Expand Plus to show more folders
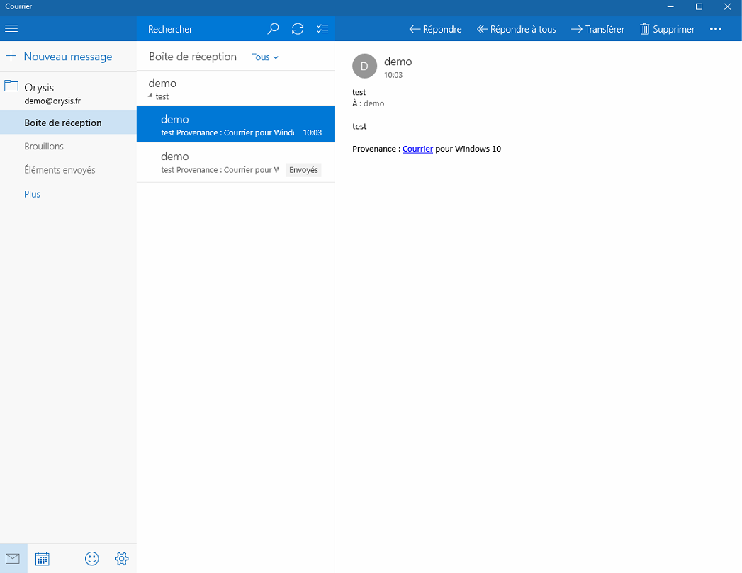 32,194
